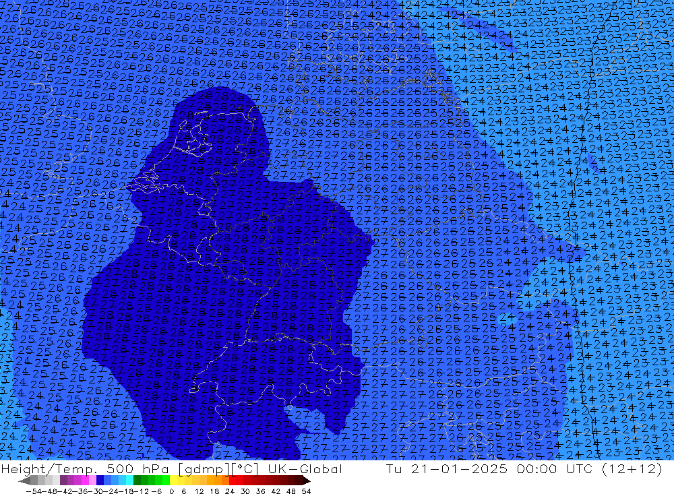The image size is (674, 494).
Task: Click the '[°C]' unit label
Action: tap(245, 469)
